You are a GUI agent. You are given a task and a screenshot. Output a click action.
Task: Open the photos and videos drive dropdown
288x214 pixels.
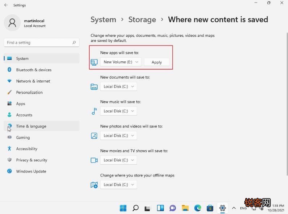tap(119, 136)
